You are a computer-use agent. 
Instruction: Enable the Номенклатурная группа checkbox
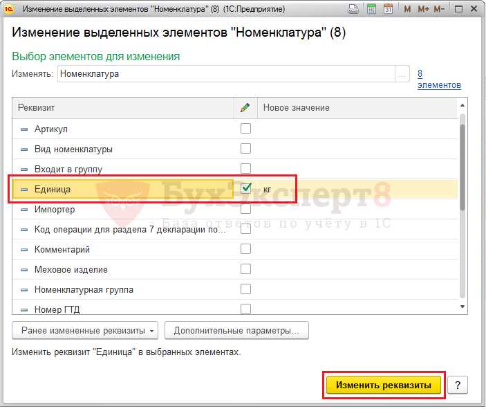tap(245, 289)
